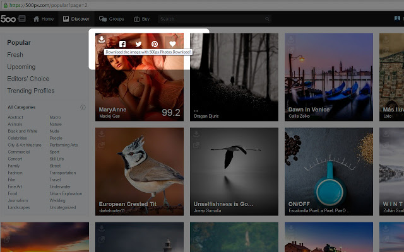Open the People category
This screenshot has height=252, width=404.
pos(56,138)
